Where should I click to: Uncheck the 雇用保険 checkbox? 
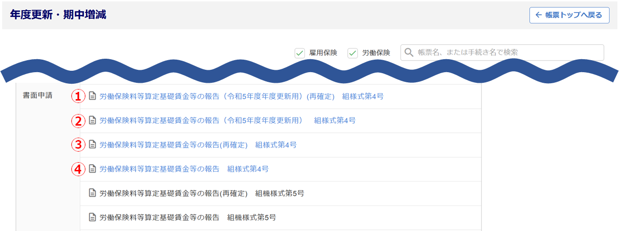pos(300,53)
